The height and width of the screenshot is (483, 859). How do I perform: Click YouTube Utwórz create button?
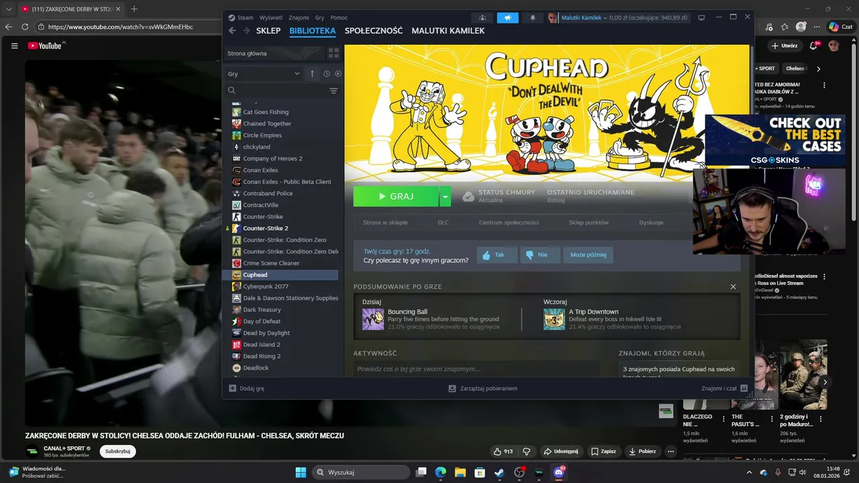click(x=785, y=46)
